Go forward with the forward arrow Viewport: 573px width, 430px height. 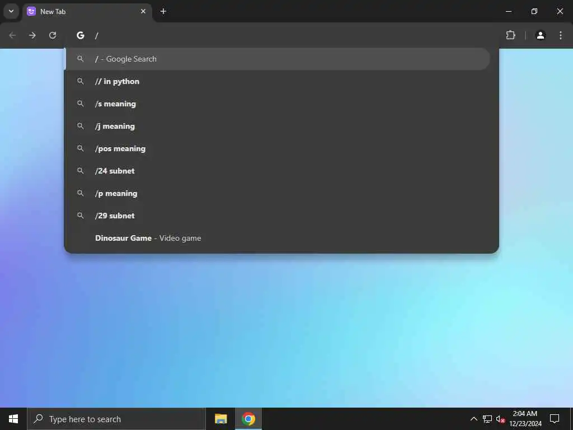[x=32, y=35]
